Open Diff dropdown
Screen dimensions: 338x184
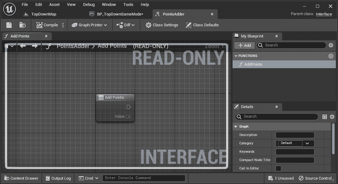(126, 25)
